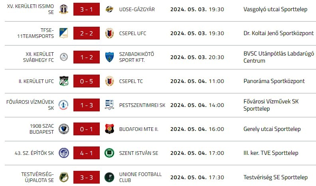316x186 pixels.
Task: Click the XV. Kerületi Issimo SE crest
Action: click(x=64, y=9)
